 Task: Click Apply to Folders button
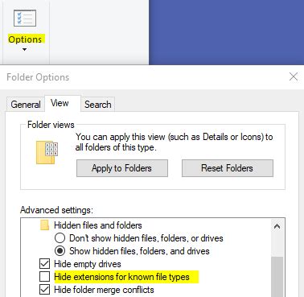click(x=122, y=168)
